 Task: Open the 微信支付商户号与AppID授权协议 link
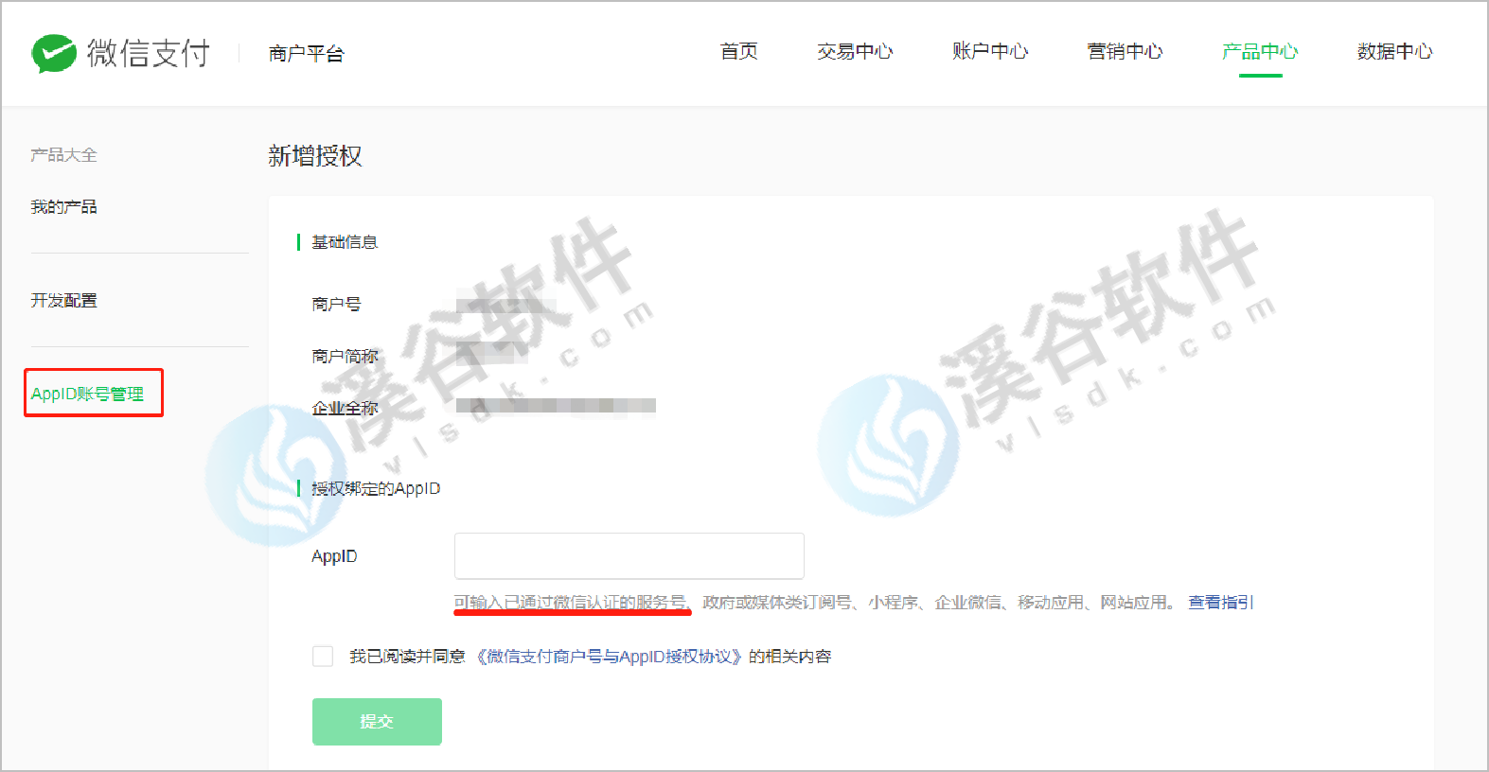tap(608, 657)
